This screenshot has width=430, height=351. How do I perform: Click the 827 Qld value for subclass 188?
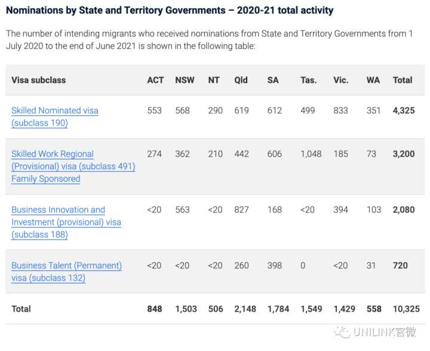pos(242,210)
